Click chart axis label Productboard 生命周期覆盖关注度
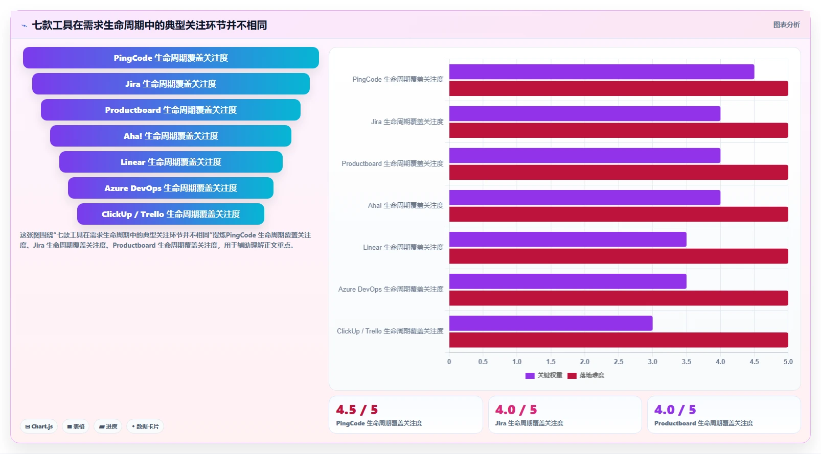Viewport: 821px width, 454px height. click(x=393, y=164)
